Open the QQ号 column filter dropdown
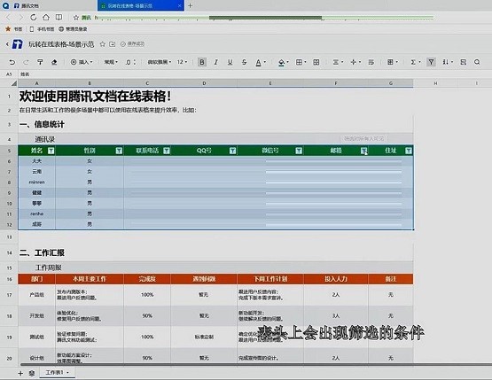The image size is (492, 380). (x=232, y=151)
